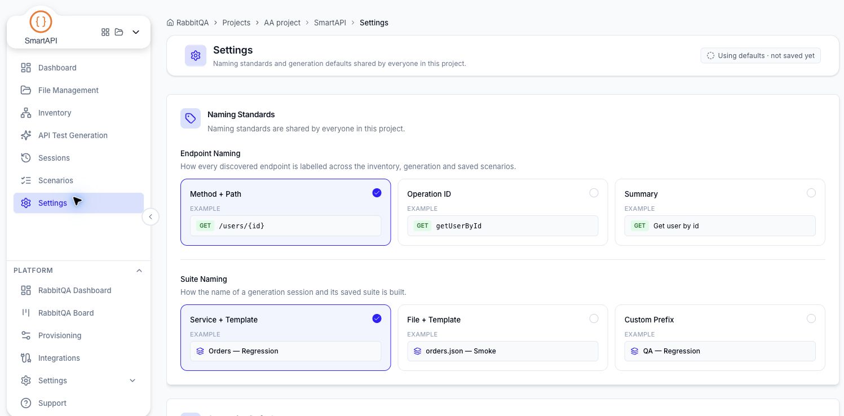Click the Naming Standards tag icon
This screenshot has height=416, width=844.
pyautogui.click(x=191, y=118)
